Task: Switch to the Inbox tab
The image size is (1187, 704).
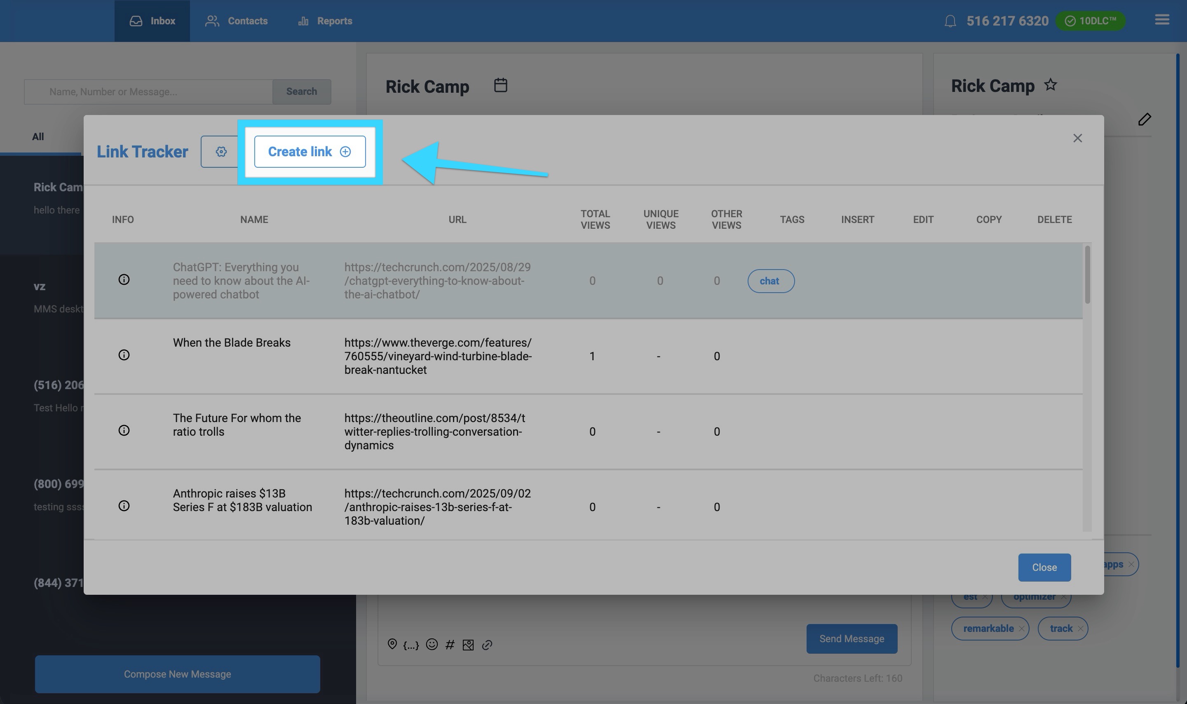Action: coord(152,21)
